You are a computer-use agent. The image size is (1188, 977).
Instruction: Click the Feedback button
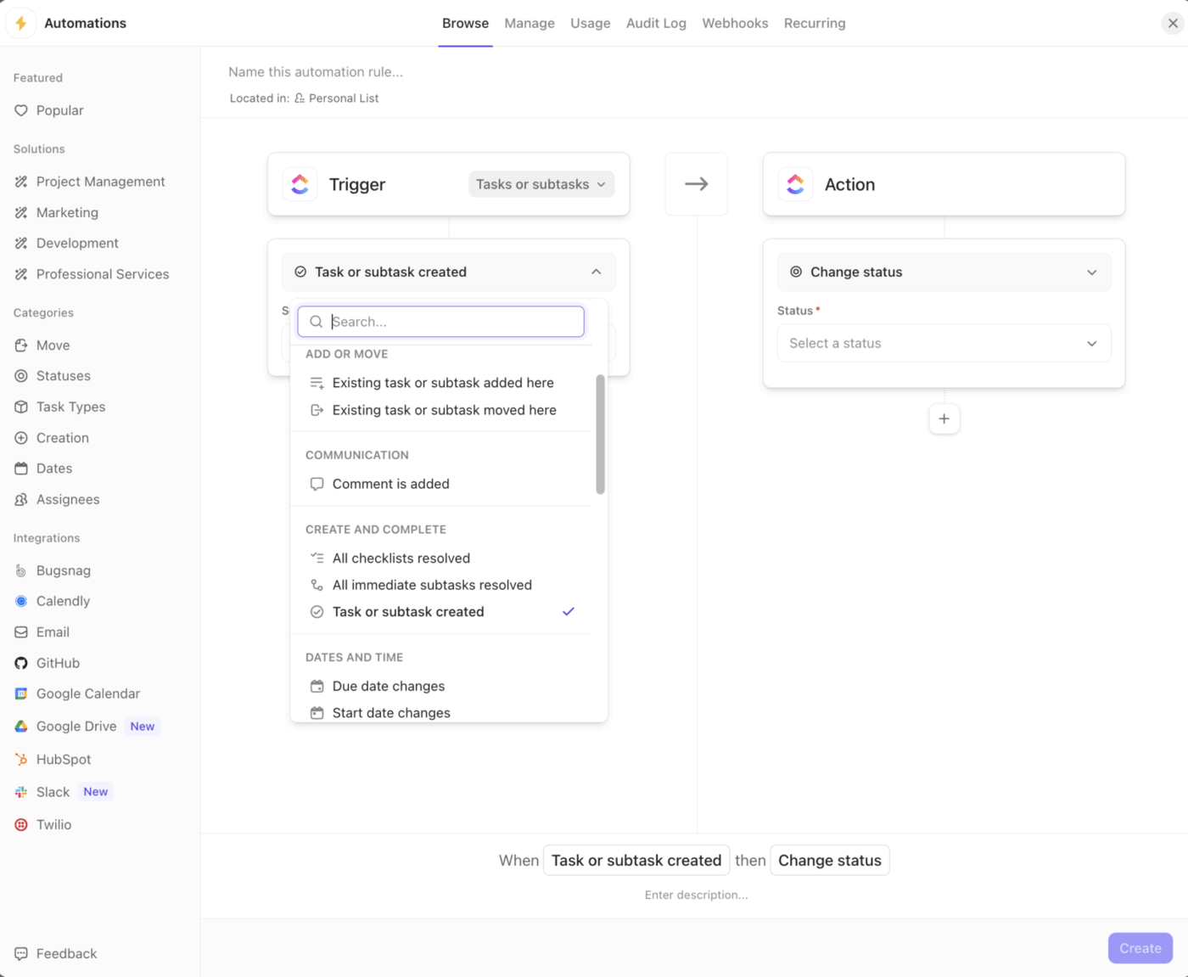click(x=54, y=953)
